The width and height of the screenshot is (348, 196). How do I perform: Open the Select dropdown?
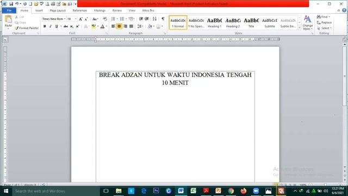[324, 28]
